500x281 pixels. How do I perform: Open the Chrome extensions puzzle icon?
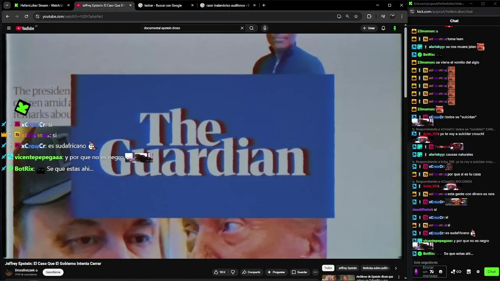(x=369, y=16)
